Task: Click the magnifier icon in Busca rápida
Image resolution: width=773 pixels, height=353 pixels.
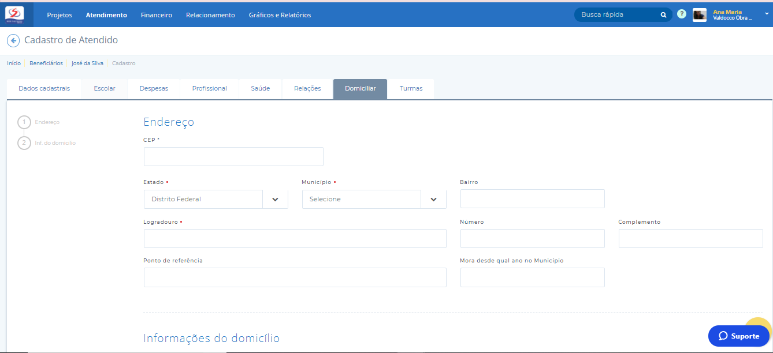Action: pyautogui.click(x=663, y=15)
